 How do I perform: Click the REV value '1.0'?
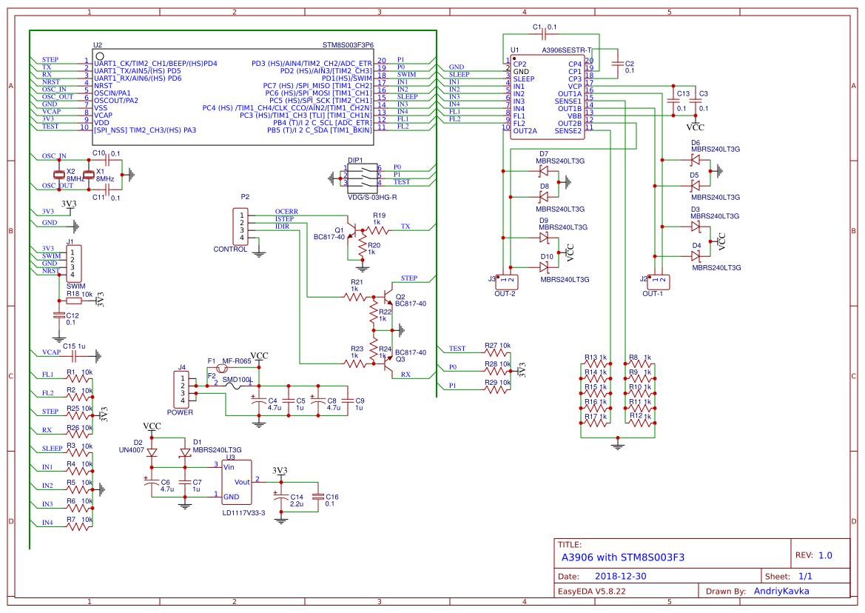[x=825, y=555]
